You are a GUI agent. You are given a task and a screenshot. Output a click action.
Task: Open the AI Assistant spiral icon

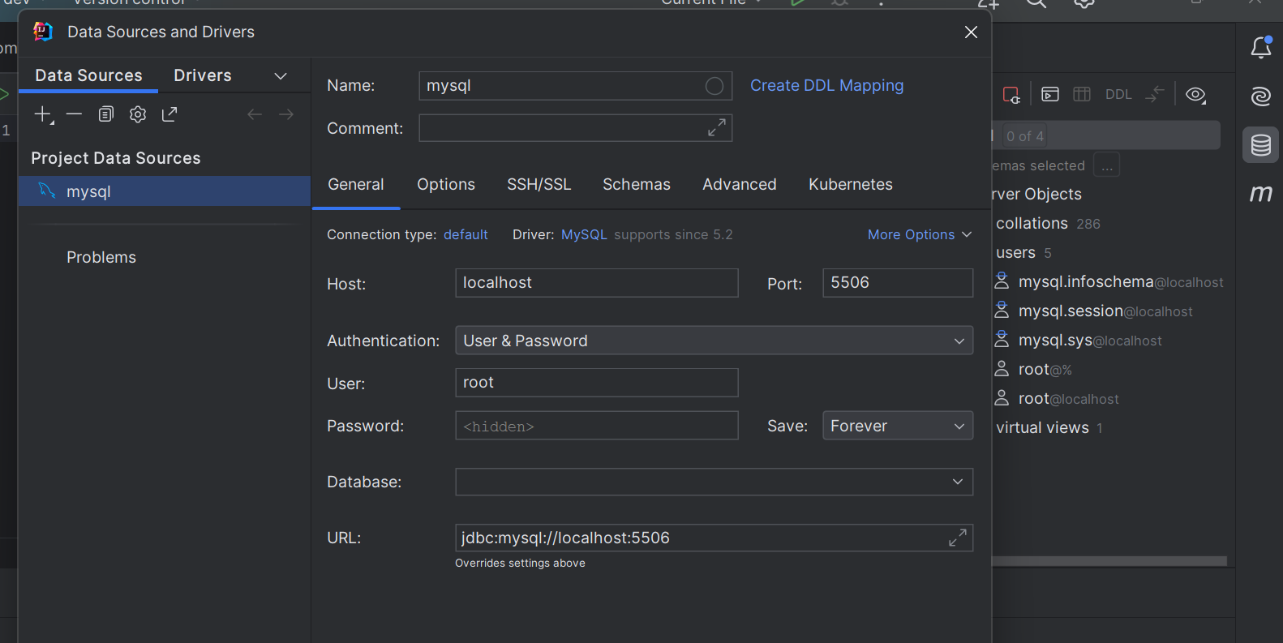tap(1261, 96)
